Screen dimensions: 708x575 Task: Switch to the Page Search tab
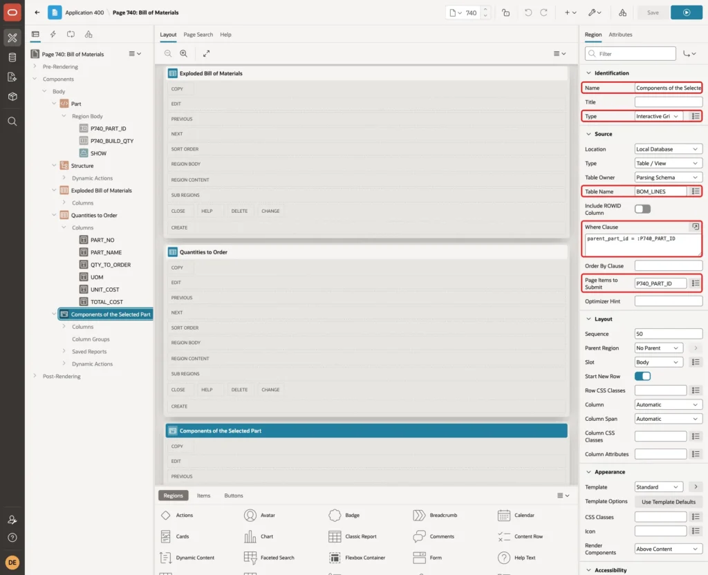198,35
